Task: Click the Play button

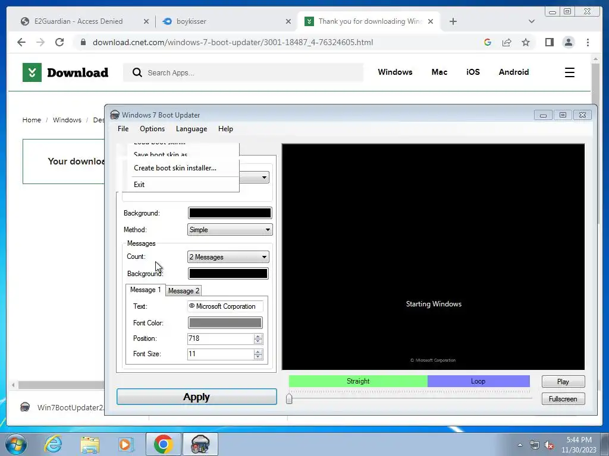Action: (x=563, y=382)
